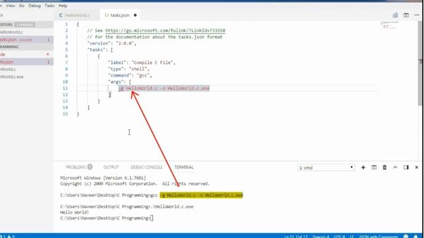The image size is (424, 238).
Task: Open the View menu
Action: coord(11,5)
